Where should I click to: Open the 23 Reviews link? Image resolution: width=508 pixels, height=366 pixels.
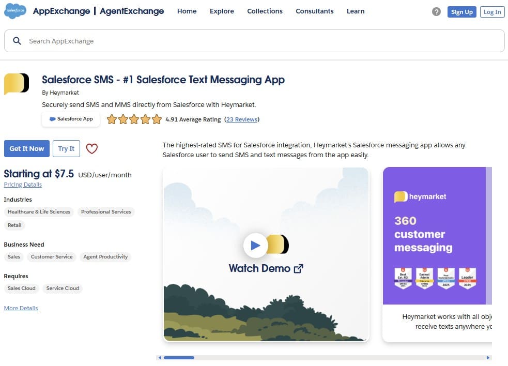tap(242, 119)
